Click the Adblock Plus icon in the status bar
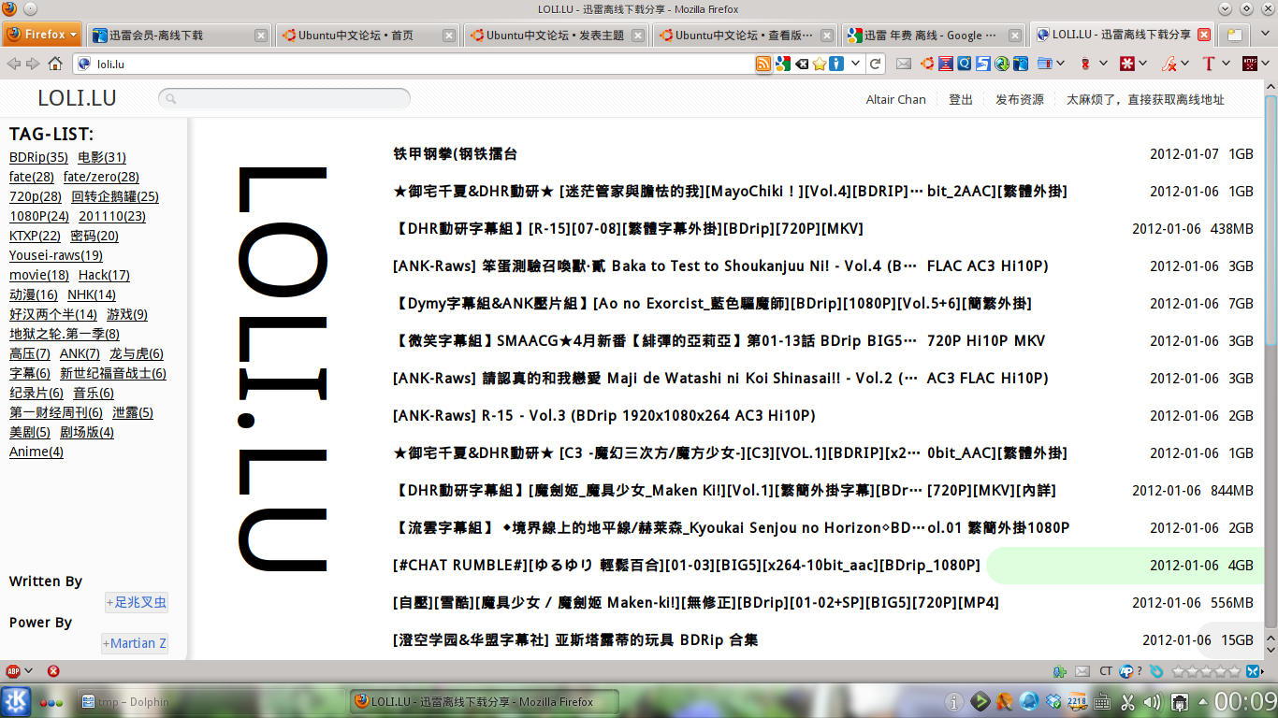The image size is (1278, 718). (x=13, y=670)
